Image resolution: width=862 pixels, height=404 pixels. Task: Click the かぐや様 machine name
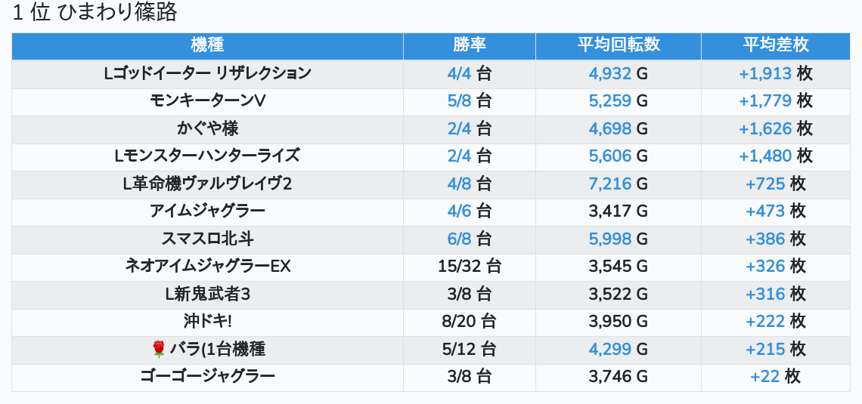(x=207, y=128)
